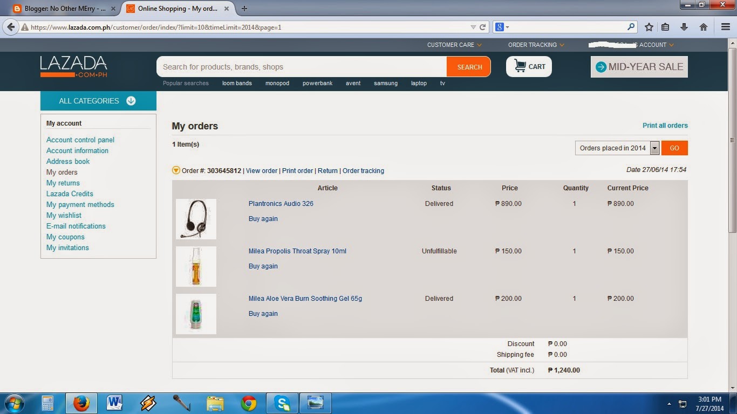The image size is (737, 414).
Task: Open the downloads arrow icon
Action: 684,27
